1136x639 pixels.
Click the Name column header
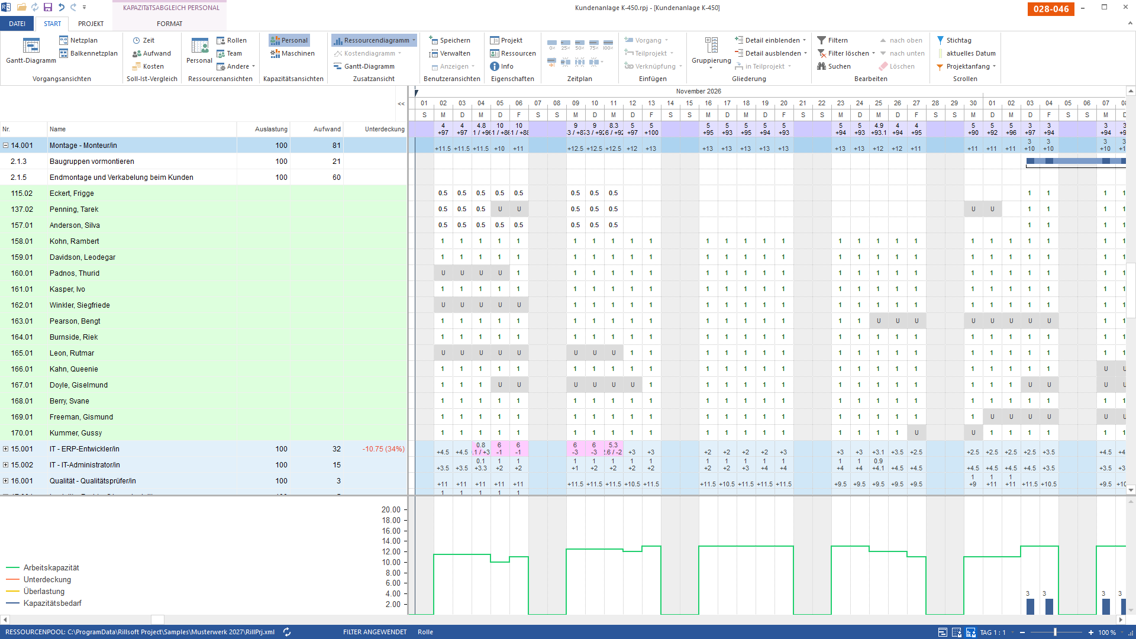coord(142,129)
